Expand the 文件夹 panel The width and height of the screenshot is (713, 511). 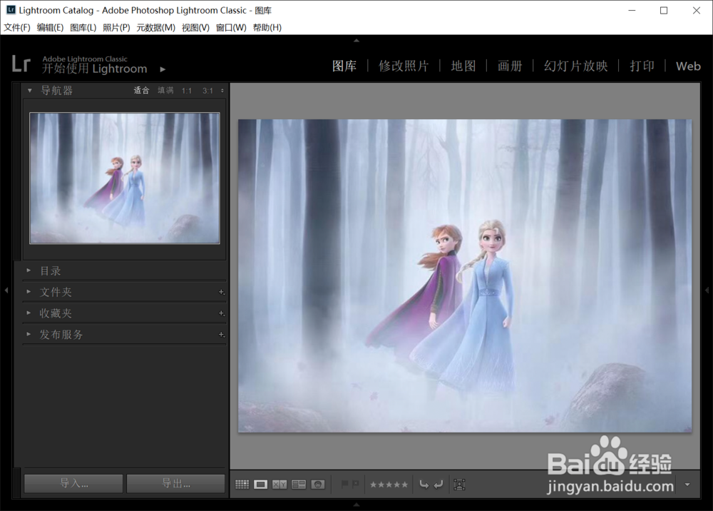point(29,292)
